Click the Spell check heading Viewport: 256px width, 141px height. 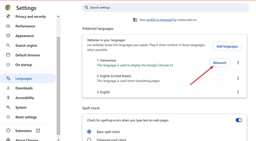91,108
